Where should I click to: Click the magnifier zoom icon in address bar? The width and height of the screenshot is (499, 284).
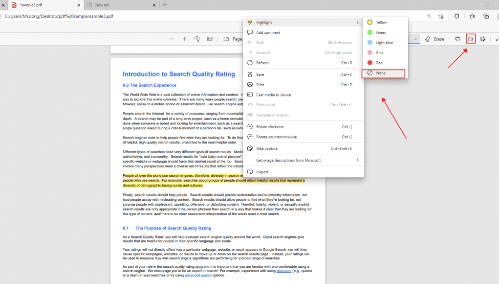coord(429,16)
